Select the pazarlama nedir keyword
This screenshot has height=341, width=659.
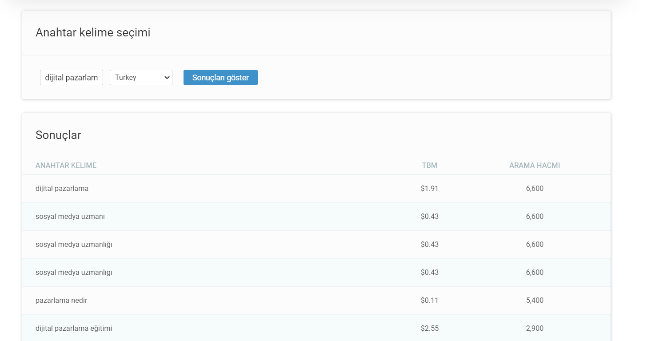[61, 301]
